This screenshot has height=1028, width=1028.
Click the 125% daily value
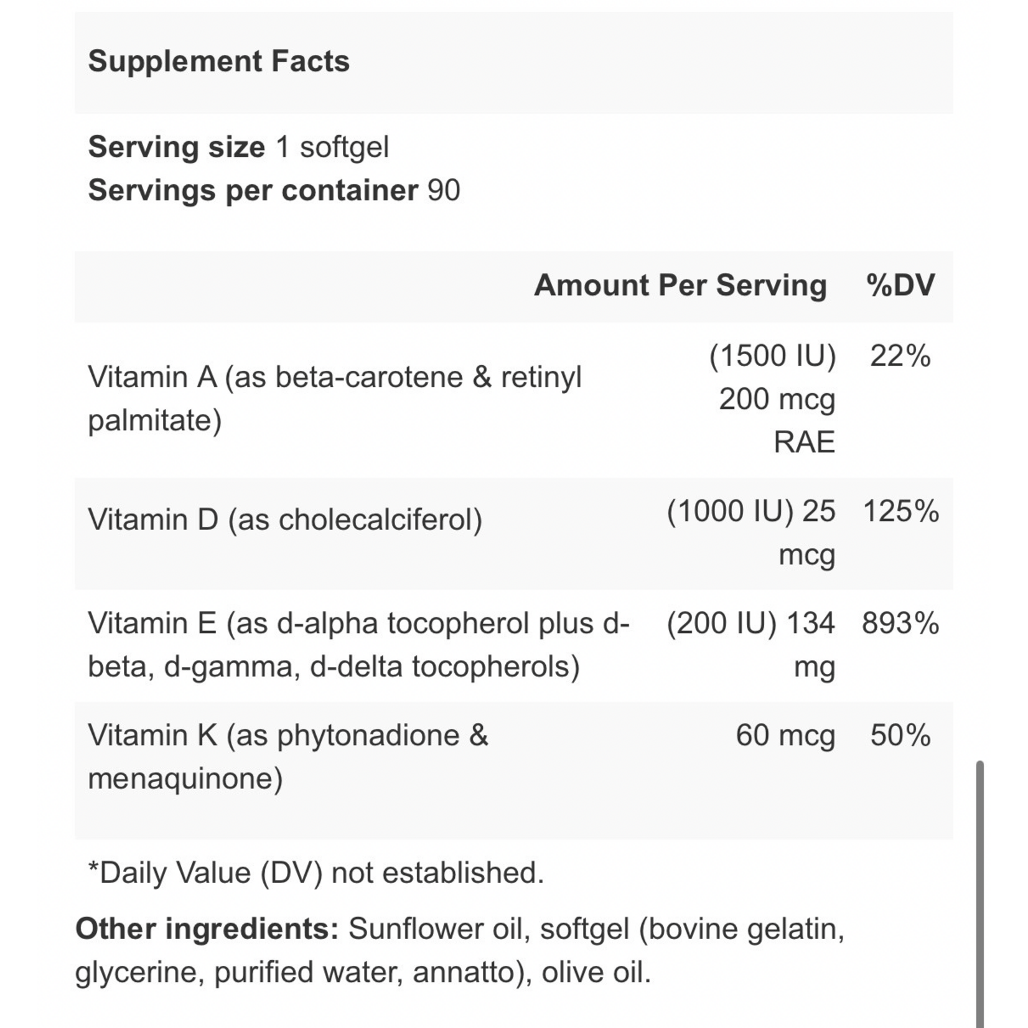(x=900, y=512)
